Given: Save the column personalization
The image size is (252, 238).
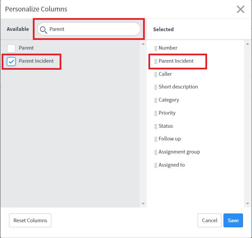Looking at the screenshot, I should 233,220.
